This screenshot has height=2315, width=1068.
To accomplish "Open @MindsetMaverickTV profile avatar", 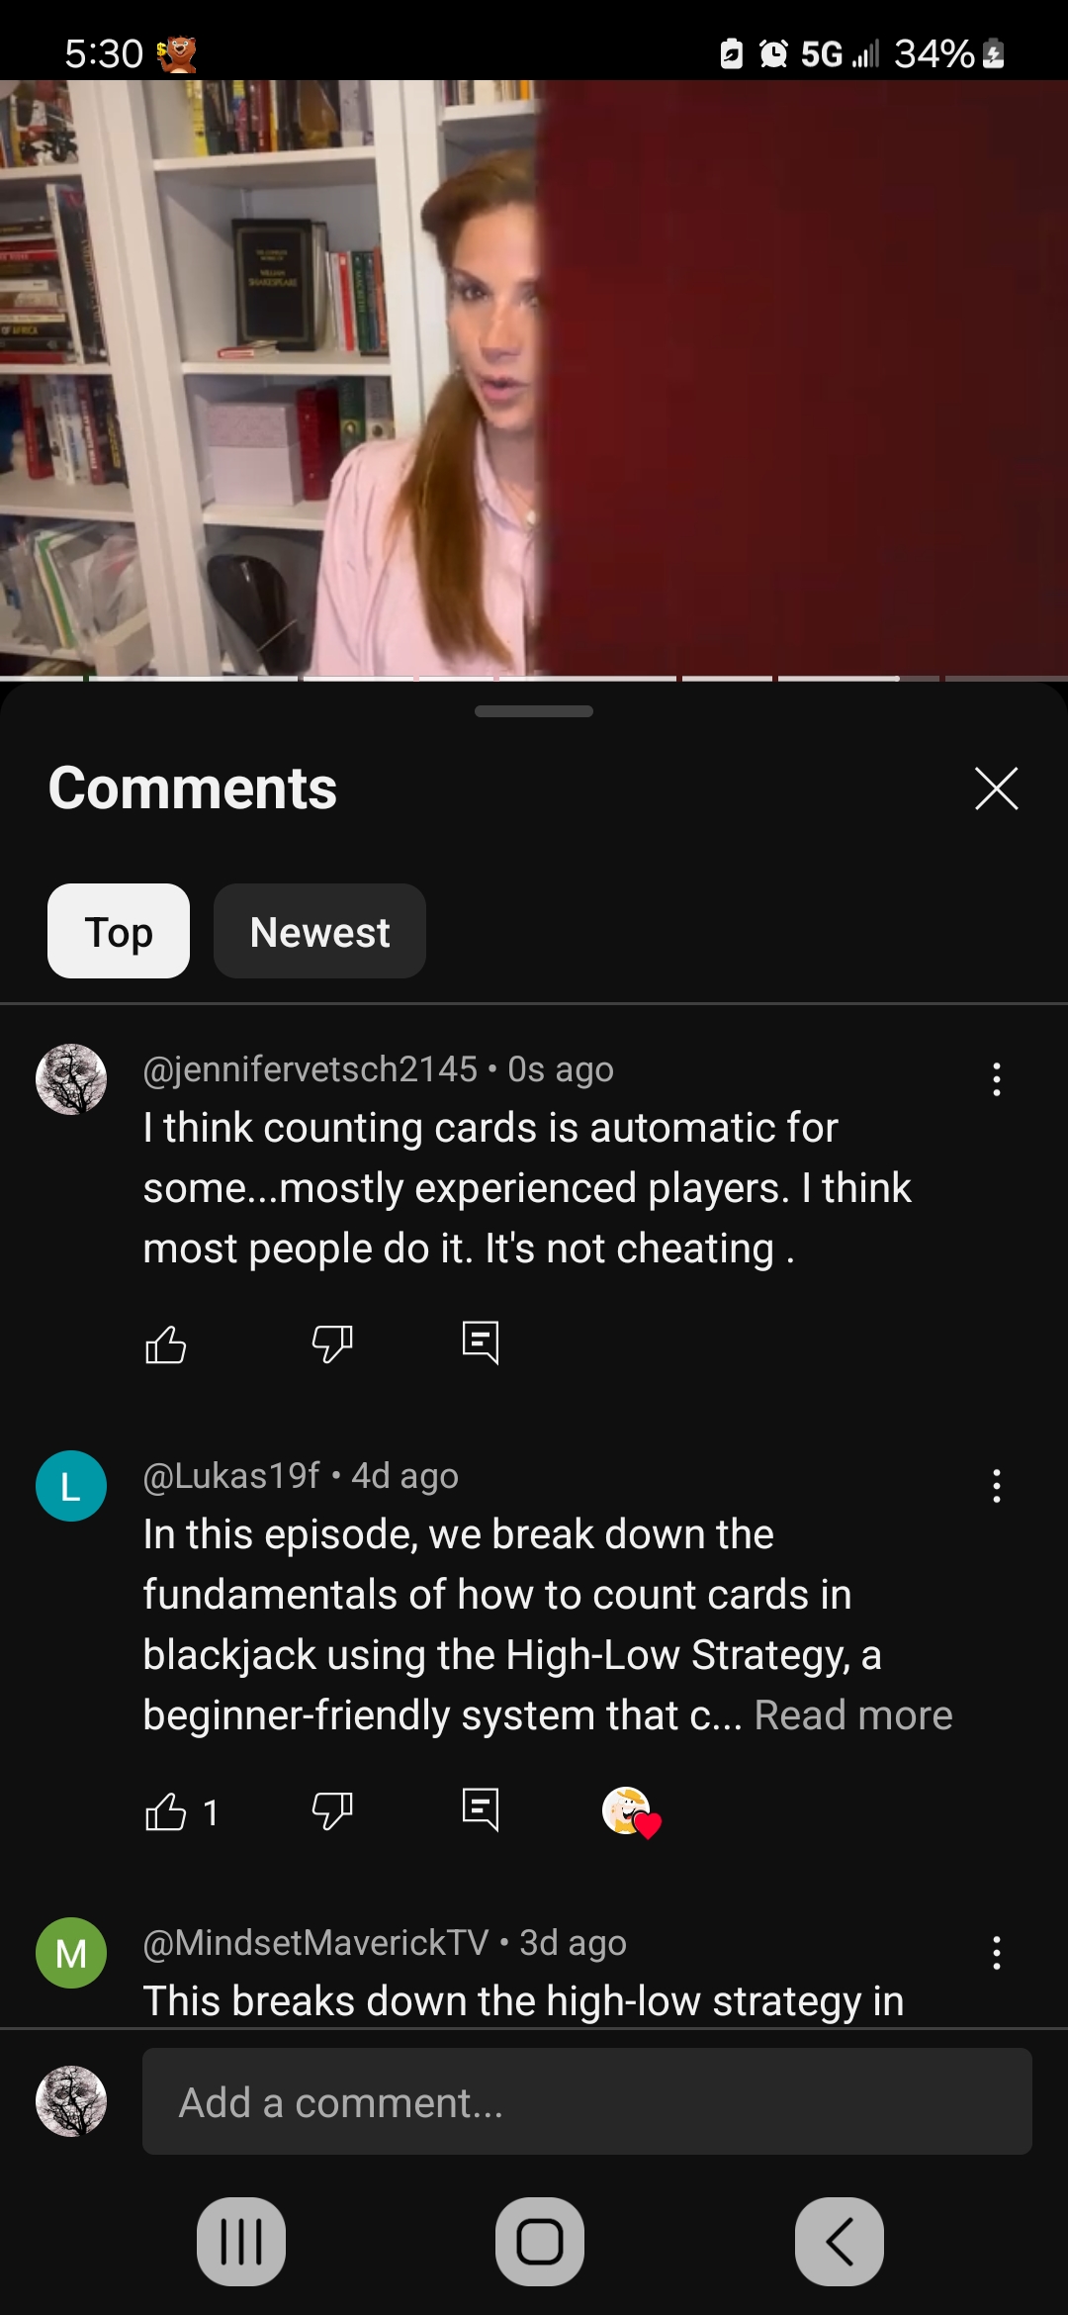I will 71,1953.
